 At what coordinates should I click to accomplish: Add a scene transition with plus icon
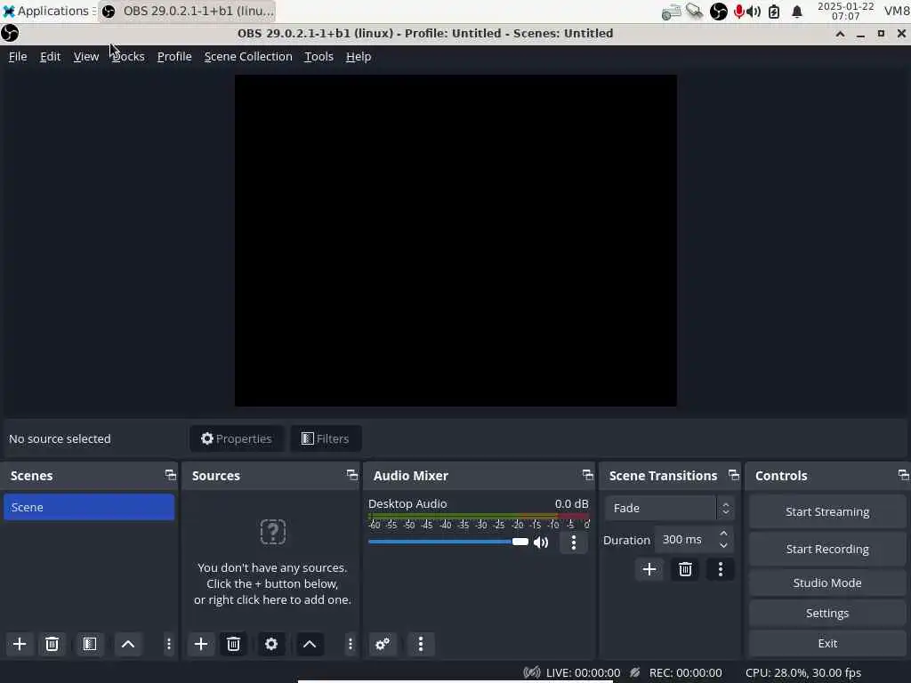point(649,569)
